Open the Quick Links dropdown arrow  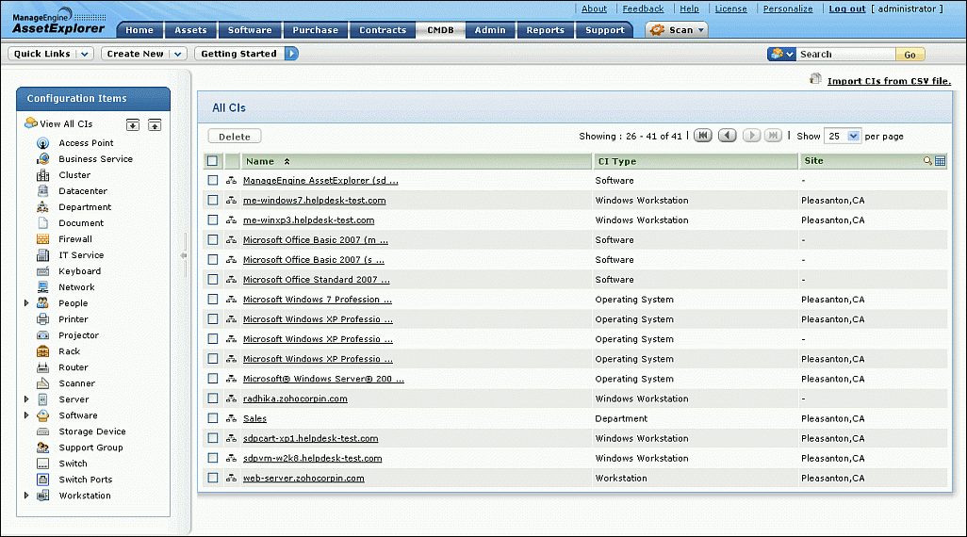click(85, 54)
